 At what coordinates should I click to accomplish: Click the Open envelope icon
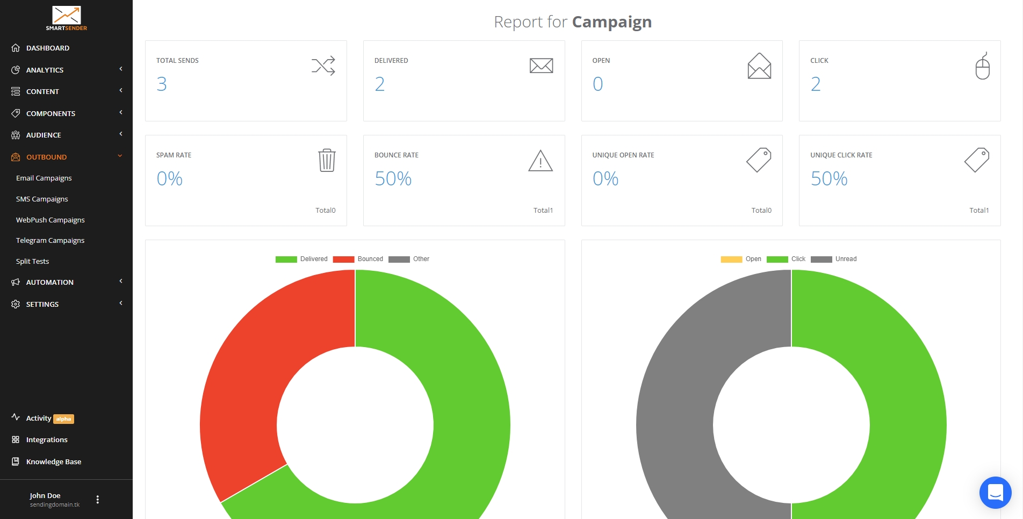click(759, 66)
